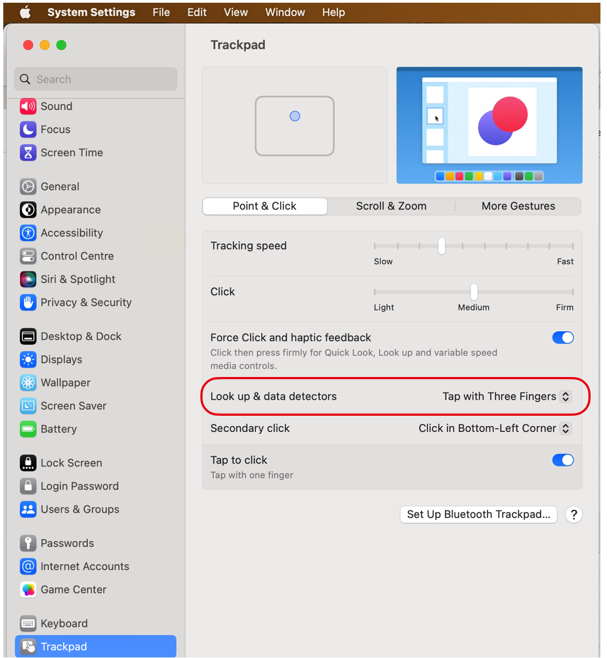Select the Displays sun icon

point(28,360)
